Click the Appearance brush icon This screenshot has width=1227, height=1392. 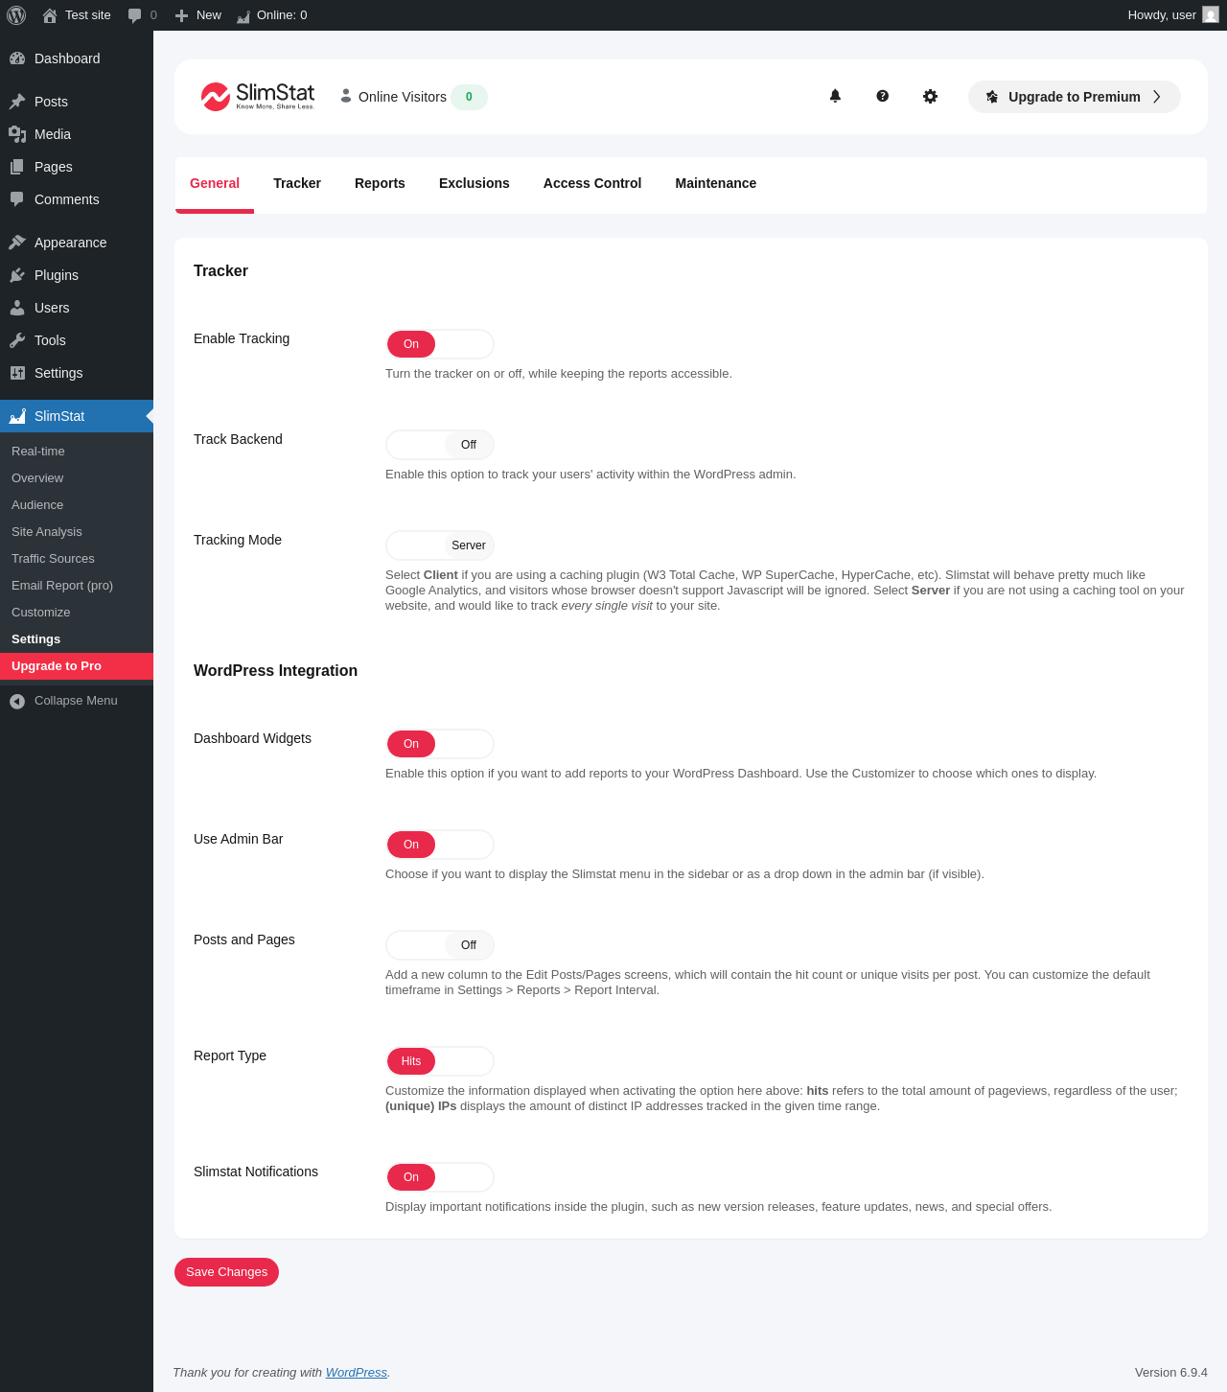[17, 243]
